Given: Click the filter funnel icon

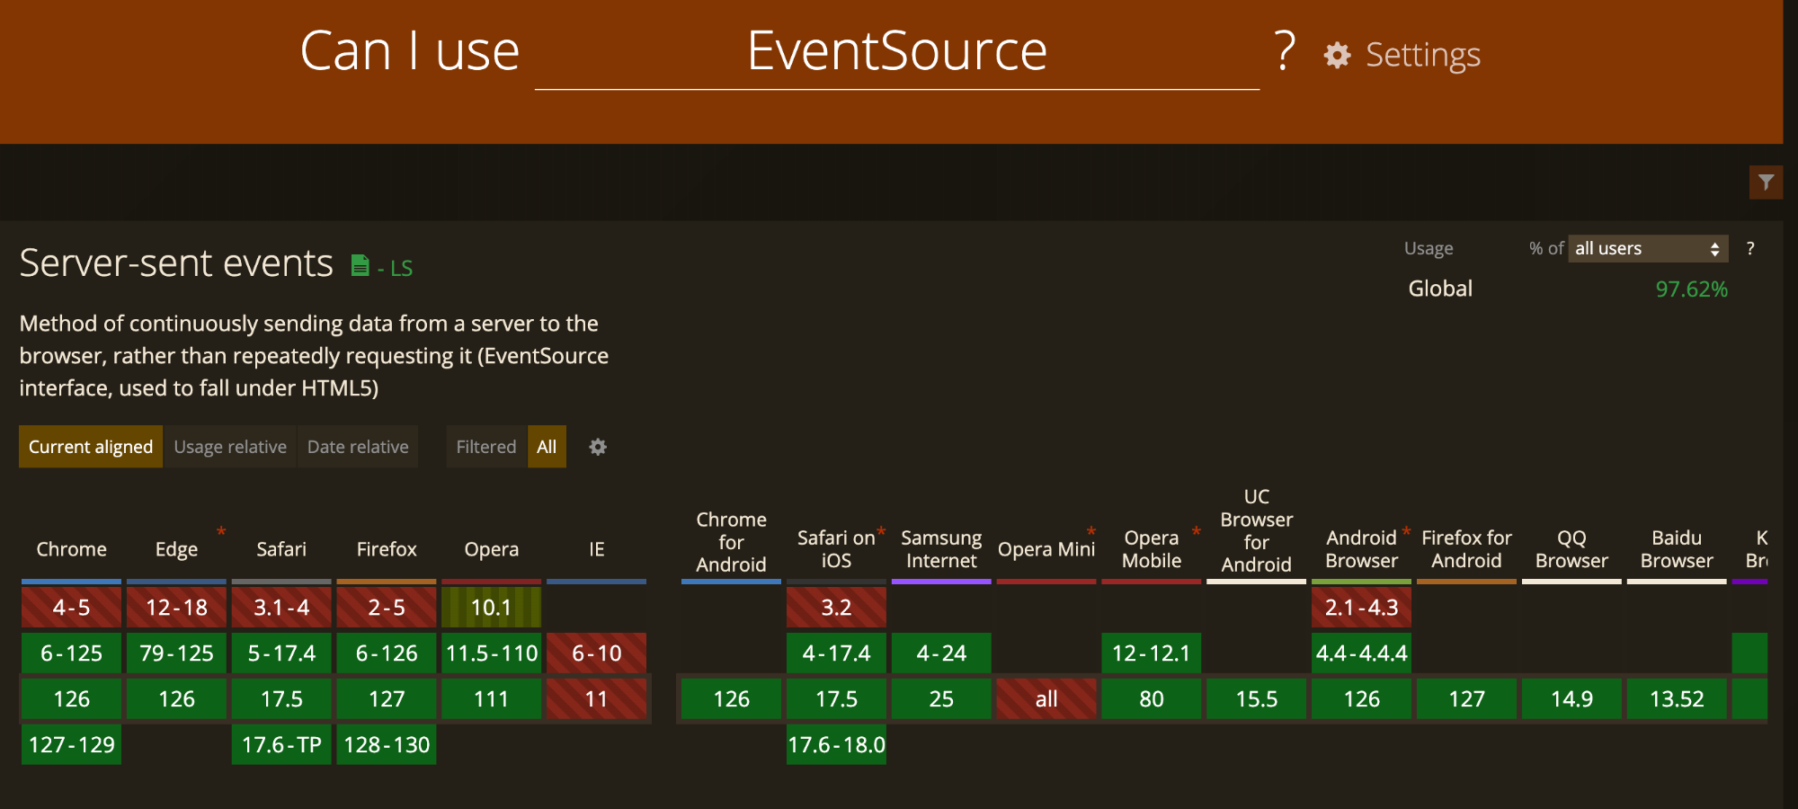Looking at the screenshot, I should [x=1766, y=182].
